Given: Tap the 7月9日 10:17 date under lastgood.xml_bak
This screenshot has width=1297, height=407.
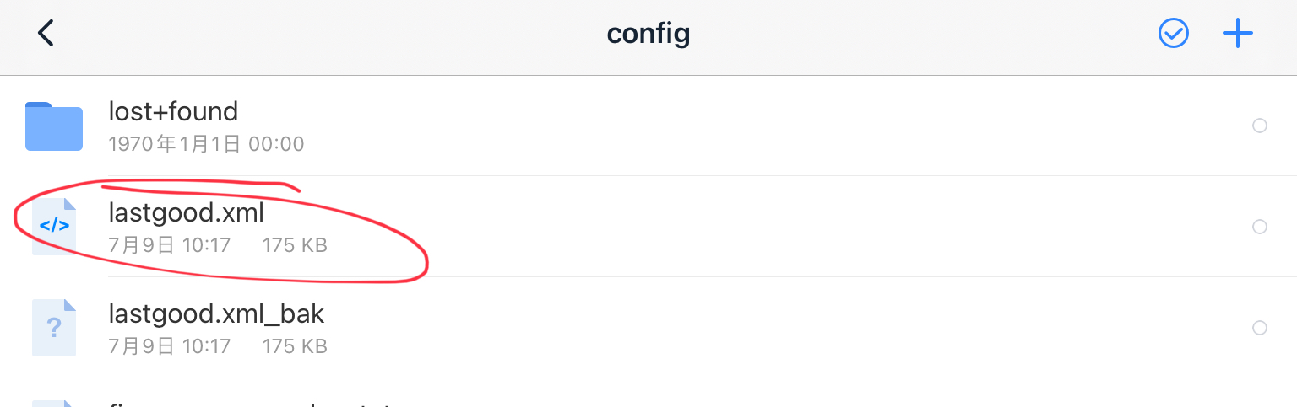Looking at the screenshot, I should coord(170,346).
